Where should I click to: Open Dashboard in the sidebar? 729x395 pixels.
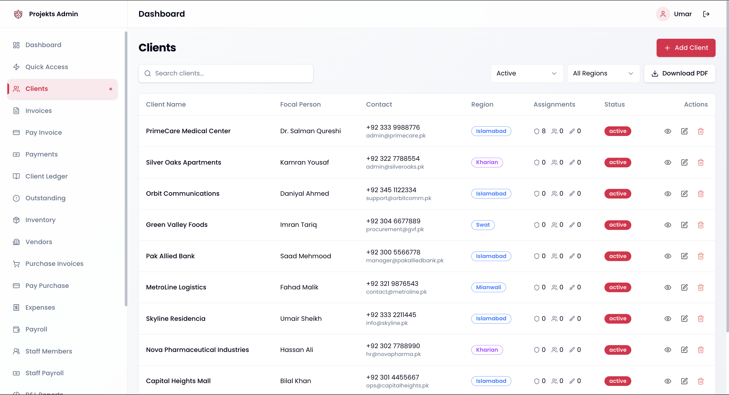62,45
